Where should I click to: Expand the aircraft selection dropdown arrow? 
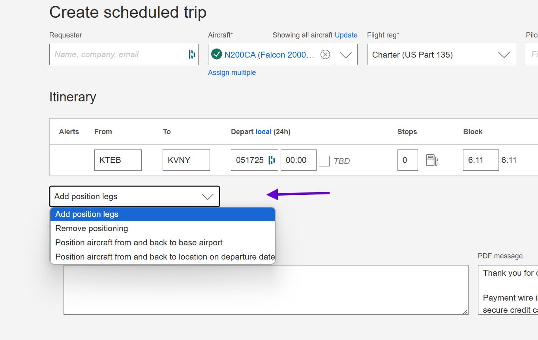point(346,55)
